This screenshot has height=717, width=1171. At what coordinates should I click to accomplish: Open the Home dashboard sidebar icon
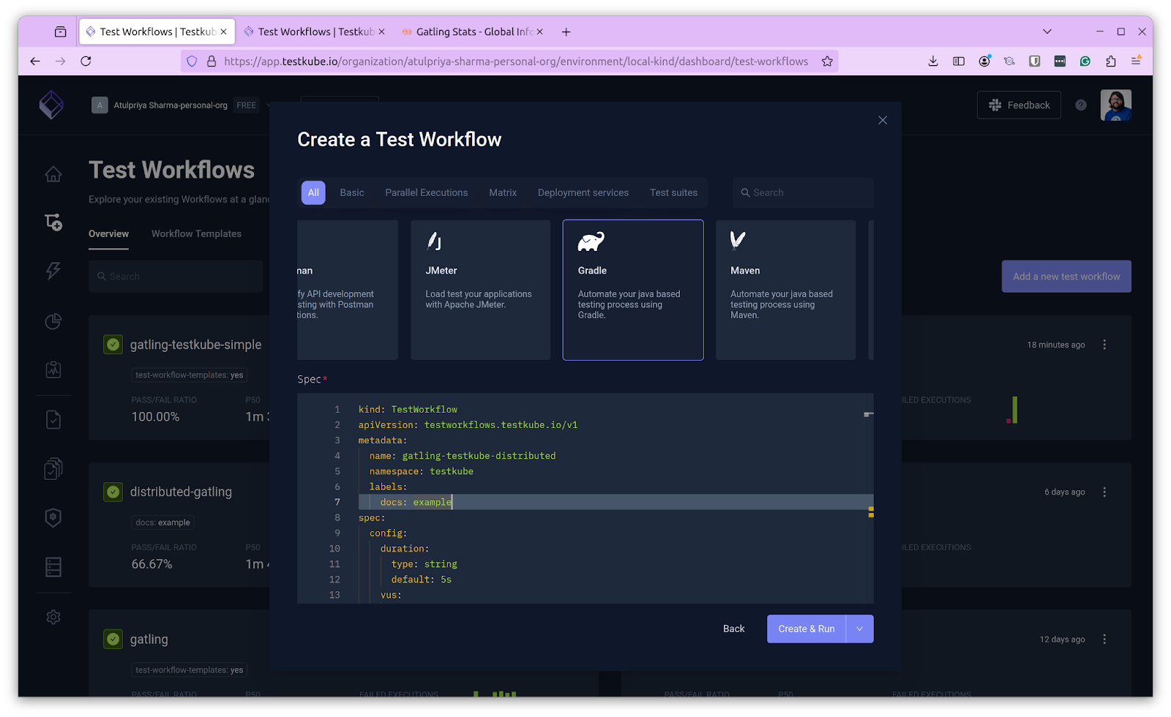[53, 174]
